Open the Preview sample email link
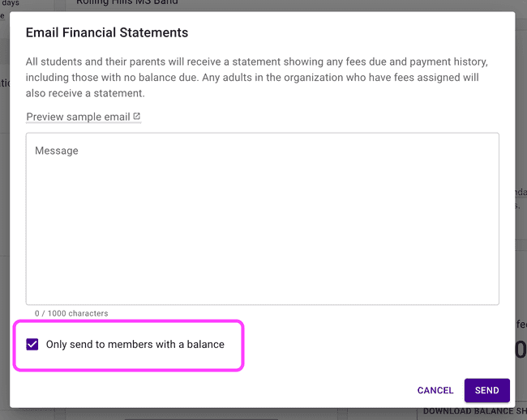The image size is (527, 420). [x=78, y=117]
